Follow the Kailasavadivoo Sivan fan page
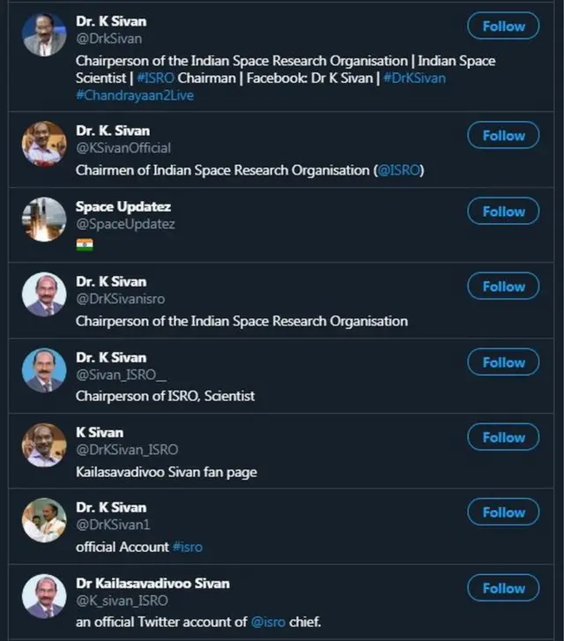This screenshot has width=564, height=641. pos(503,437)
